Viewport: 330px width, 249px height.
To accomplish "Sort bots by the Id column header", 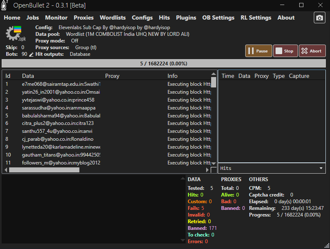I will pos(8,76).
